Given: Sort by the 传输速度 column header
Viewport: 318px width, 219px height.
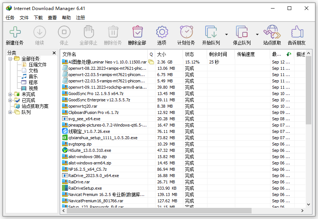Looking at the screenshot, I should 252,54.
